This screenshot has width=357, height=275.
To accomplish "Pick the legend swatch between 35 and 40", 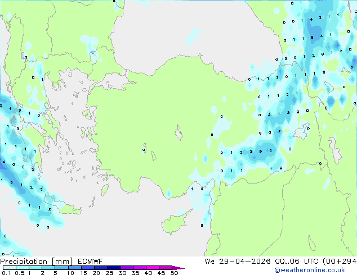I will pos(140,268).
